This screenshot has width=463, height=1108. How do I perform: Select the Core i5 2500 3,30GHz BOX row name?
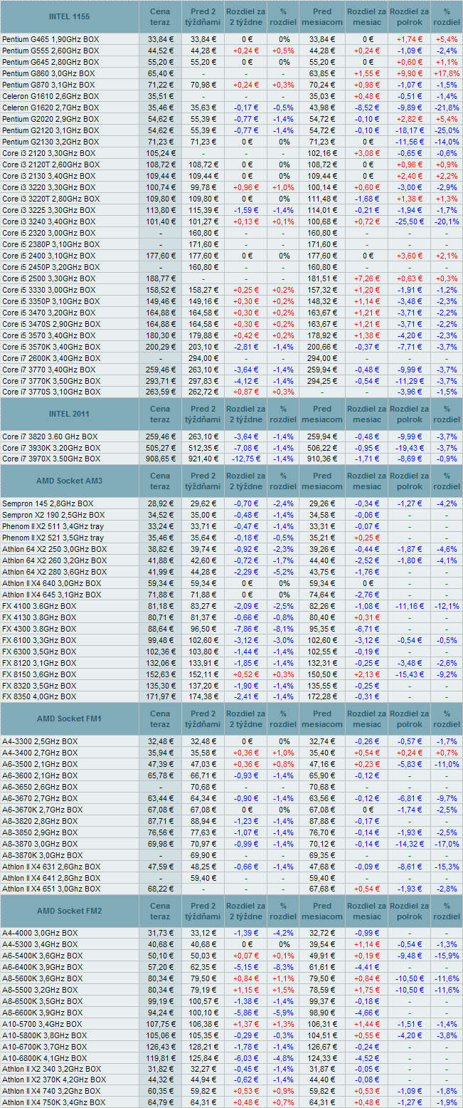point(48,278)
